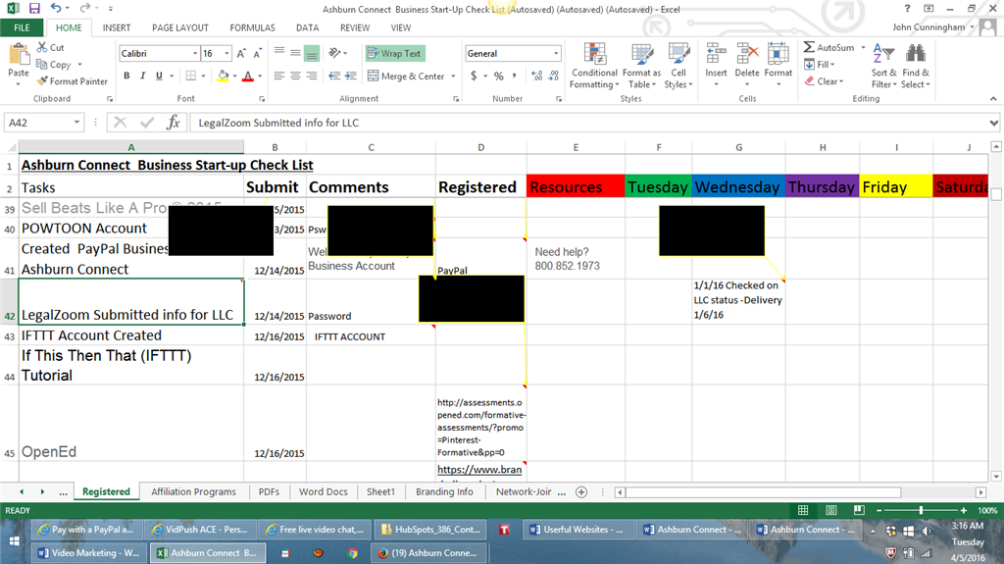Open the font size dropdown
Image resolution: width=1004 pixels, height=564 pixels.
(x=226, y=54)
